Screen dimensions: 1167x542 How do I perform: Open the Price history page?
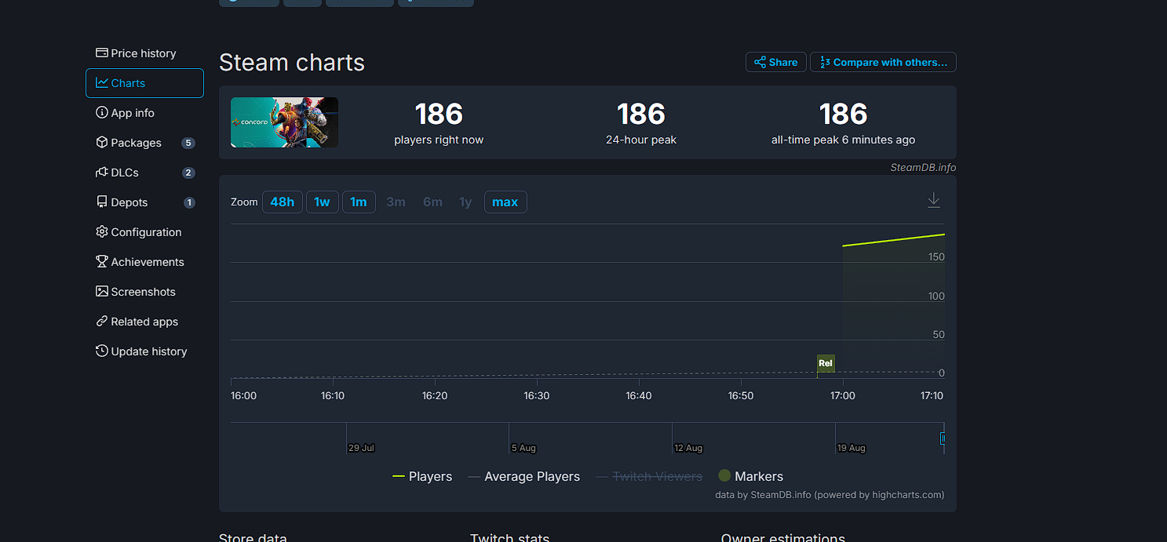tap(144, 53)
